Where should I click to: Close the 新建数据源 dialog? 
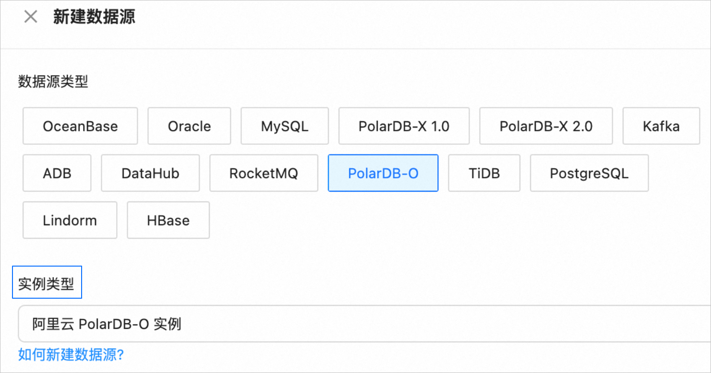[31, 17]
